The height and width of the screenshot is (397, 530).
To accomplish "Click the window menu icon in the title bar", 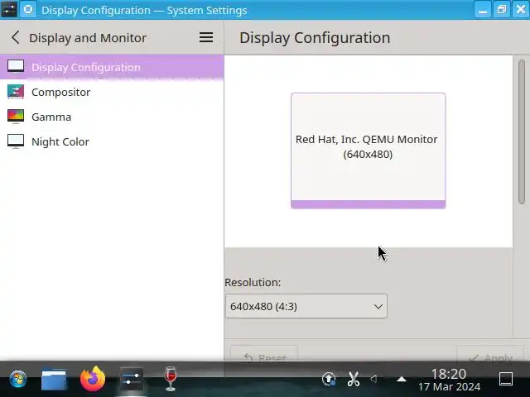I will pos(9,9).
